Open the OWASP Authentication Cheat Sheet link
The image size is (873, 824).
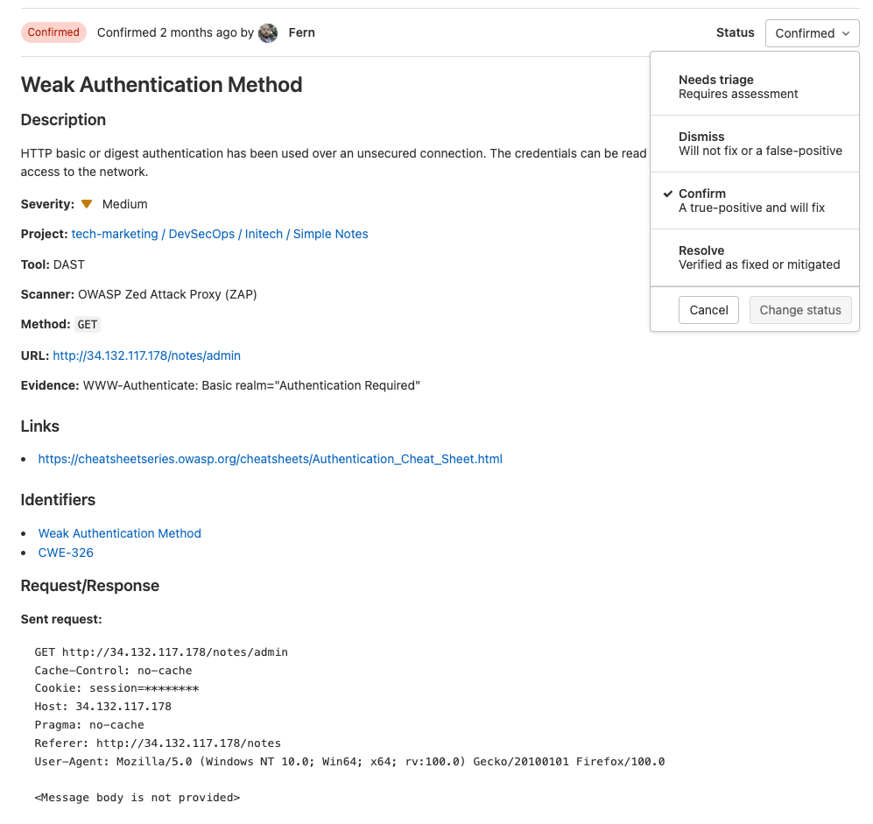point(270,459)
